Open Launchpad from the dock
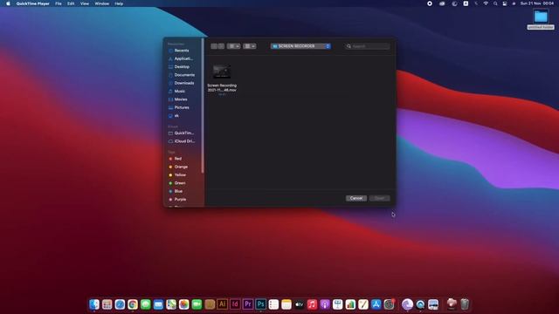The height and width of the screenshot is (314, 559). click(107, 304)
